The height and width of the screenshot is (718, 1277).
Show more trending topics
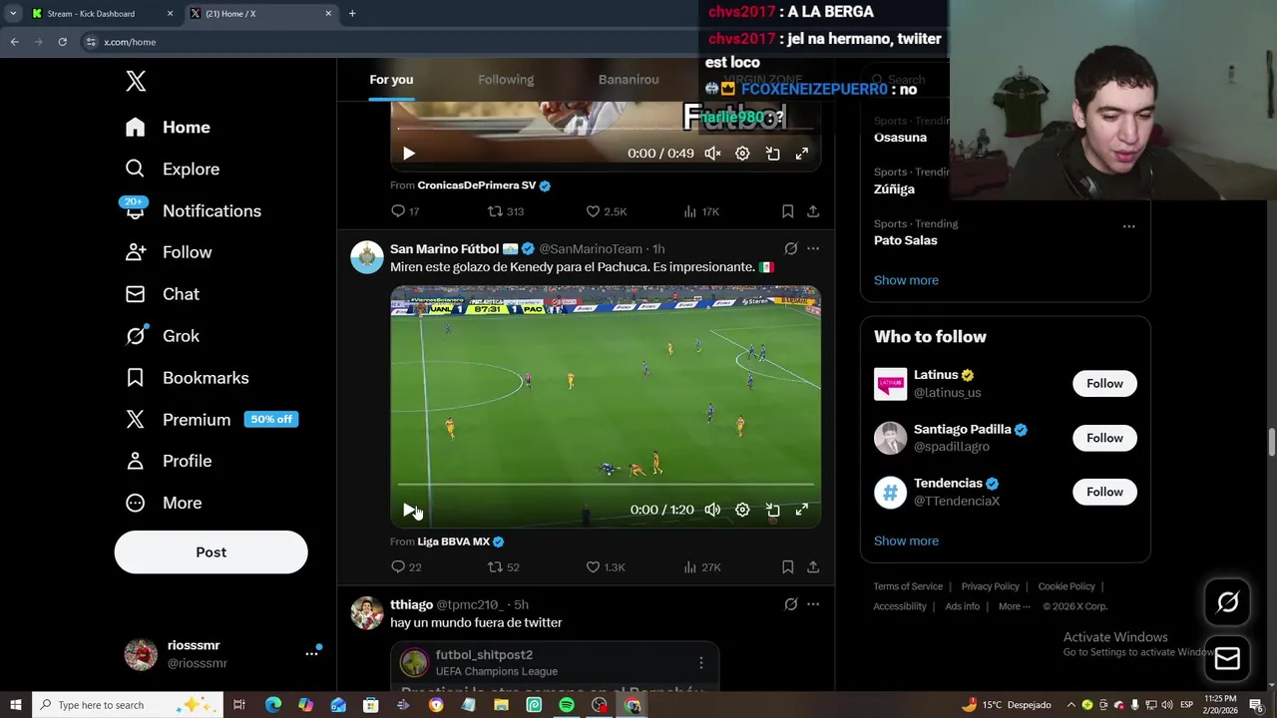pyautogui.click(x=906, y=280)
